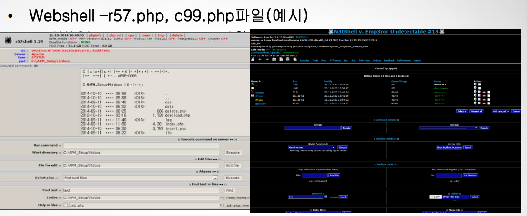Click the download icon in the .htaccess row
This screenshot has height=216, width=527.
484,92
